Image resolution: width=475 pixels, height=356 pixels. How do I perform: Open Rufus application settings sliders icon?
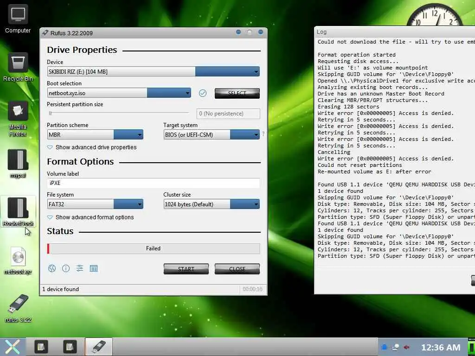coord(80,268)
